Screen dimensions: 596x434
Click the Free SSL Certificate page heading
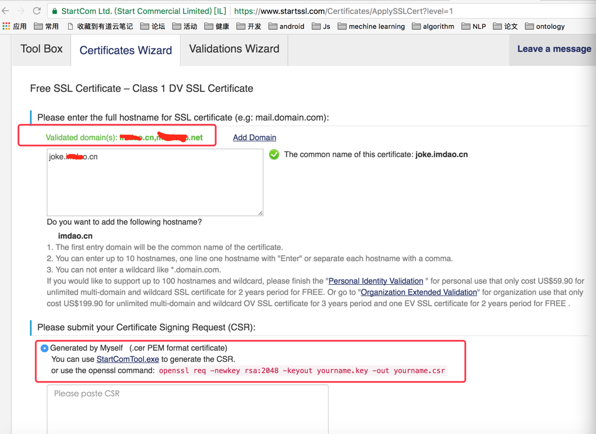coord(142,88)
